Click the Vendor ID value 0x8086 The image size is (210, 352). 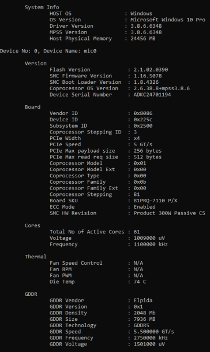[143, 113]
